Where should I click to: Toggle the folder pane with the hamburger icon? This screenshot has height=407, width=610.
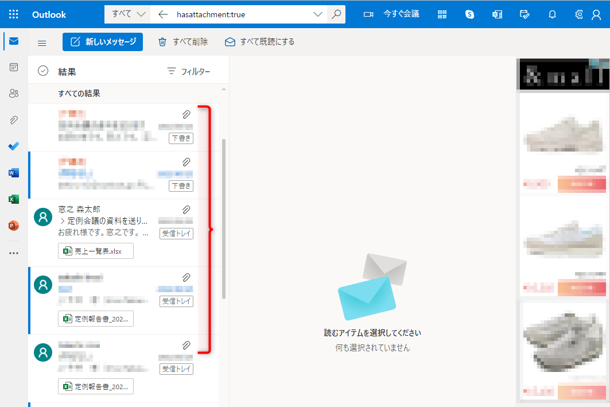tap(42, 42)
